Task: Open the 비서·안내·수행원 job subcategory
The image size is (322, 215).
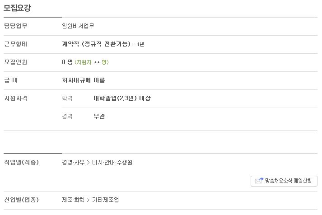Action: click(112, 163)
